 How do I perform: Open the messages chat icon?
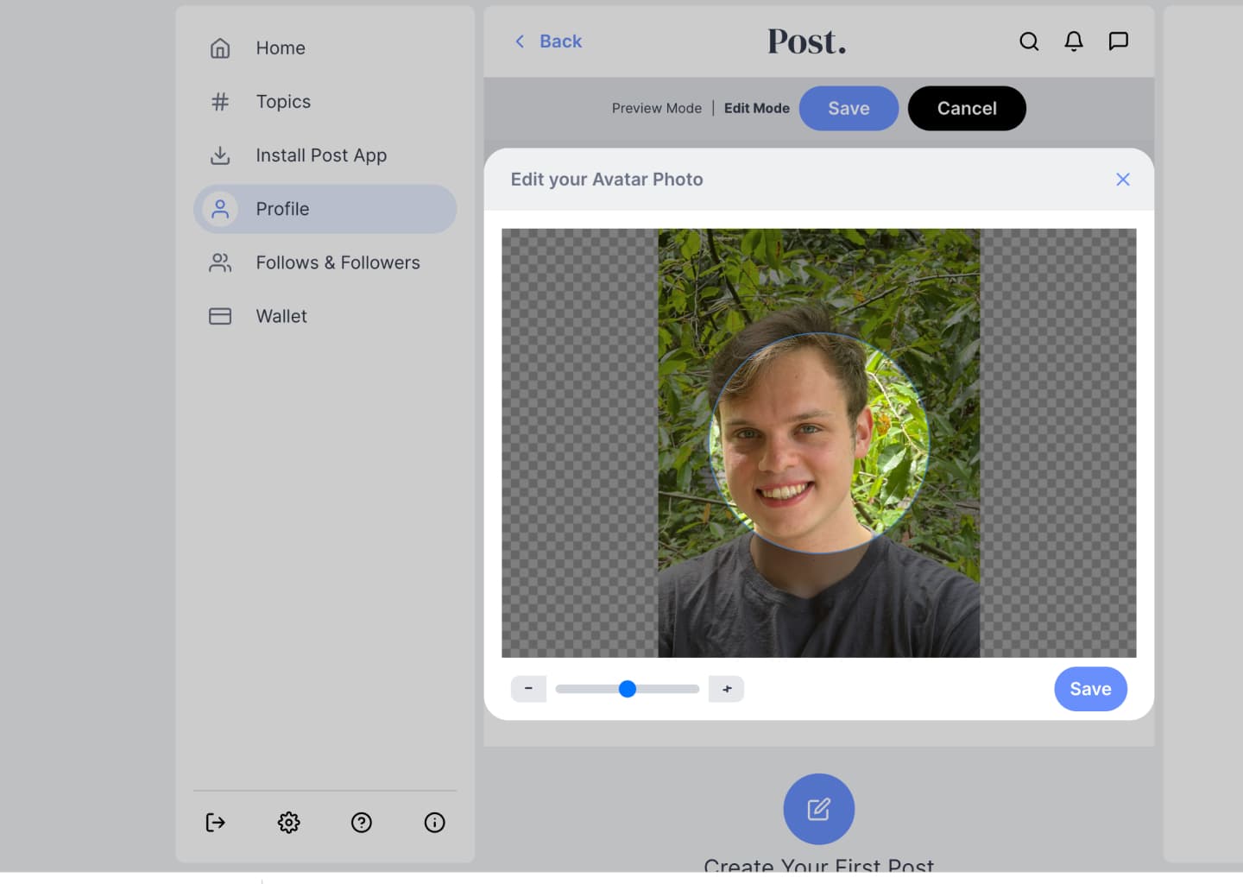(x=1118, y=41)
